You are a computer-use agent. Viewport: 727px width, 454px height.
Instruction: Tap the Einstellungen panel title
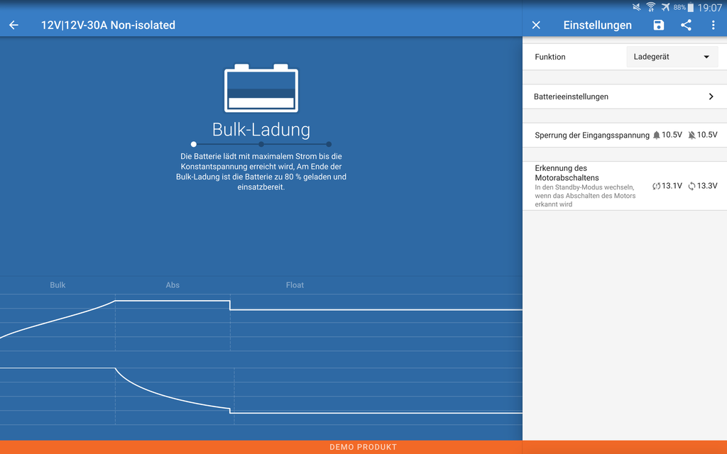(x=597, y=25)
